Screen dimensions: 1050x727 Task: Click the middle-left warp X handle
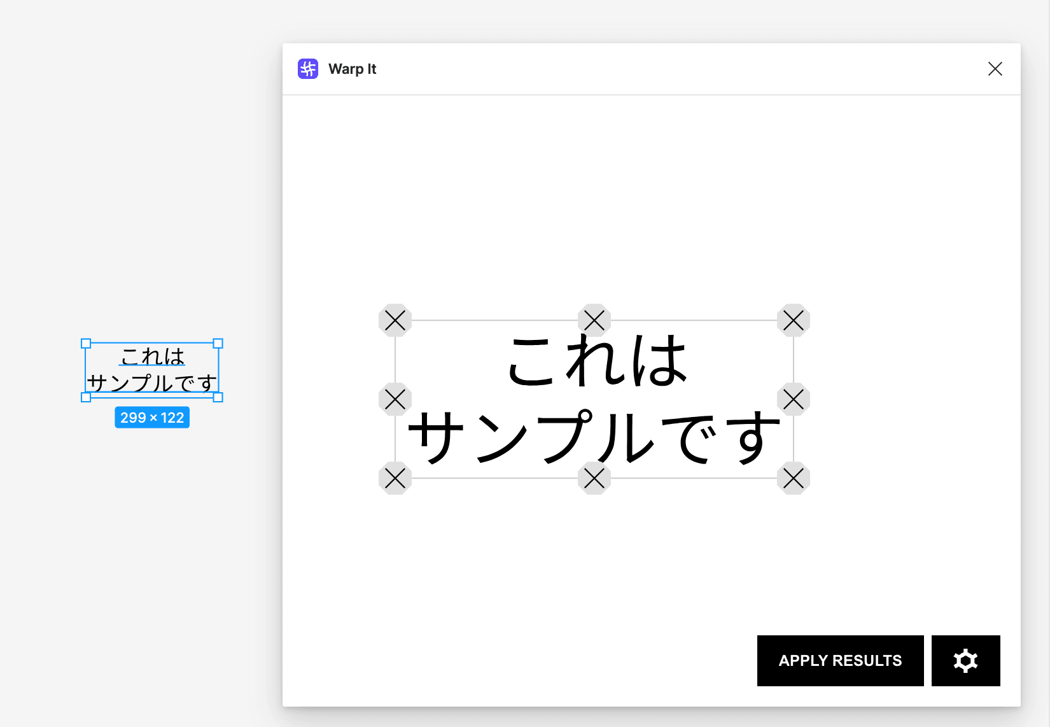[395, 399]
